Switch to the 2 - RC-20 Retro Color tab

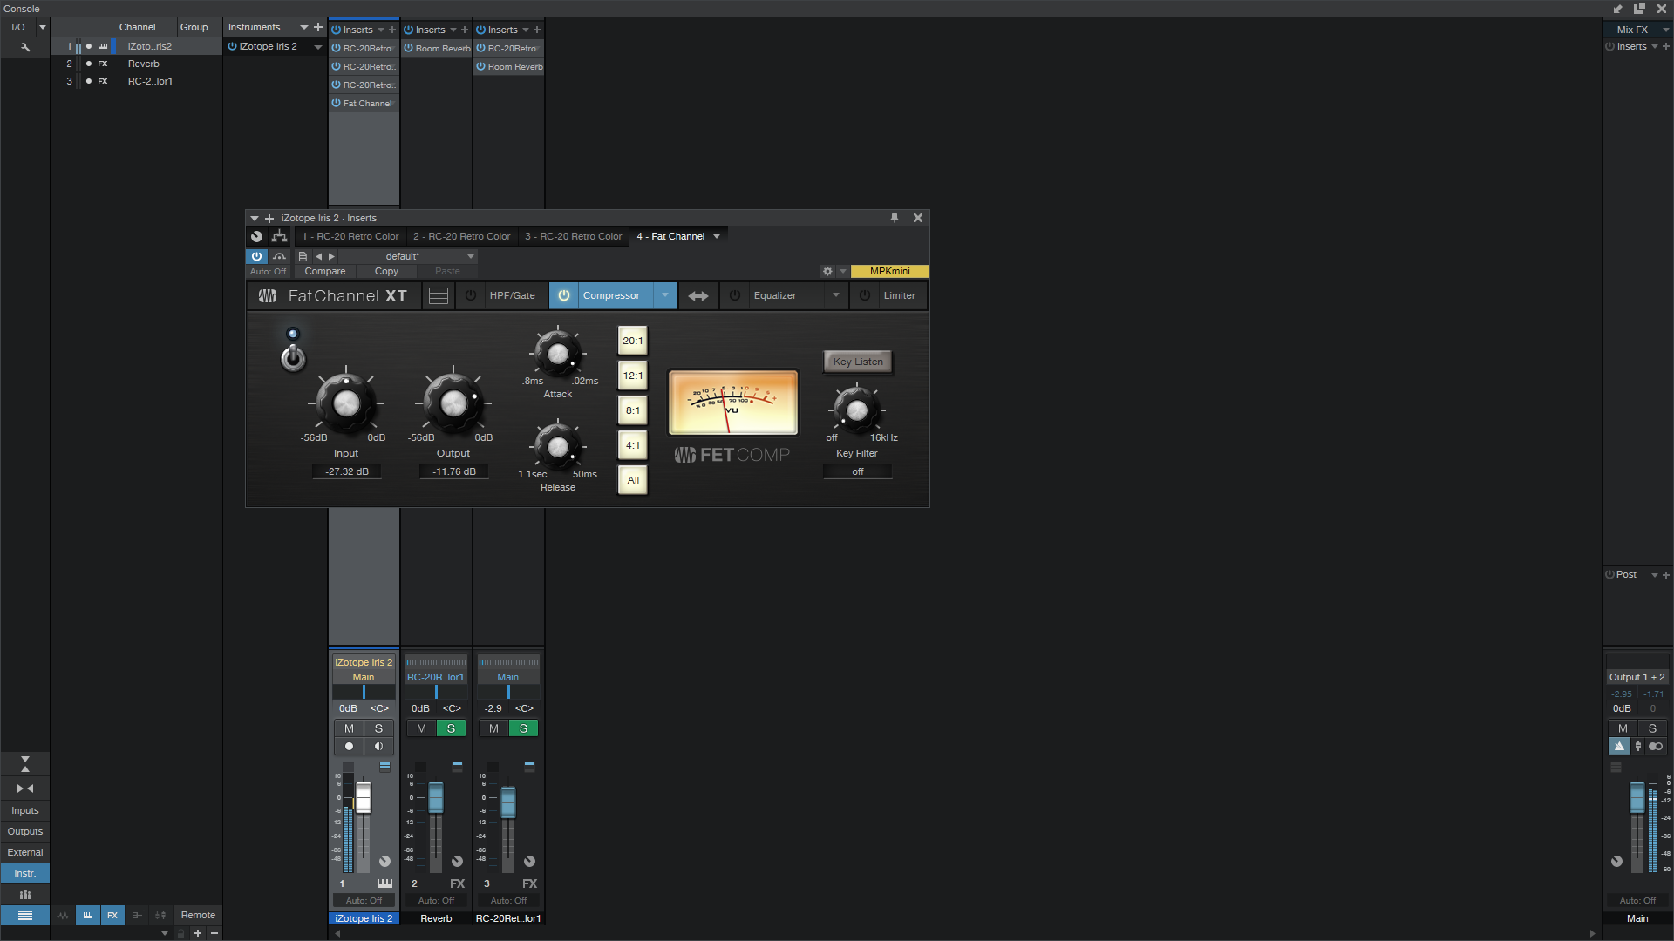461,236
